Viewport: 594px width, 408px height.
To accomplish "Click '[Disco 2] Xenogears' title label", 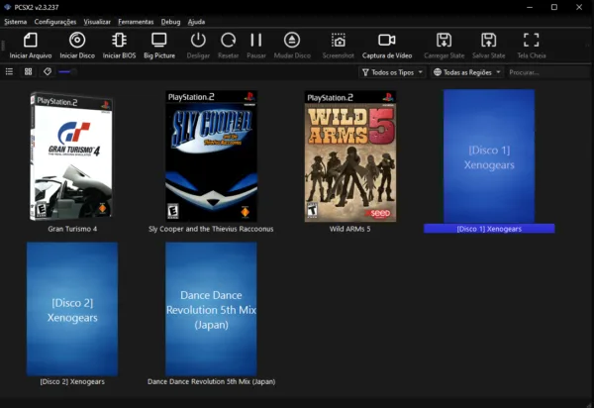I will 72,381.
